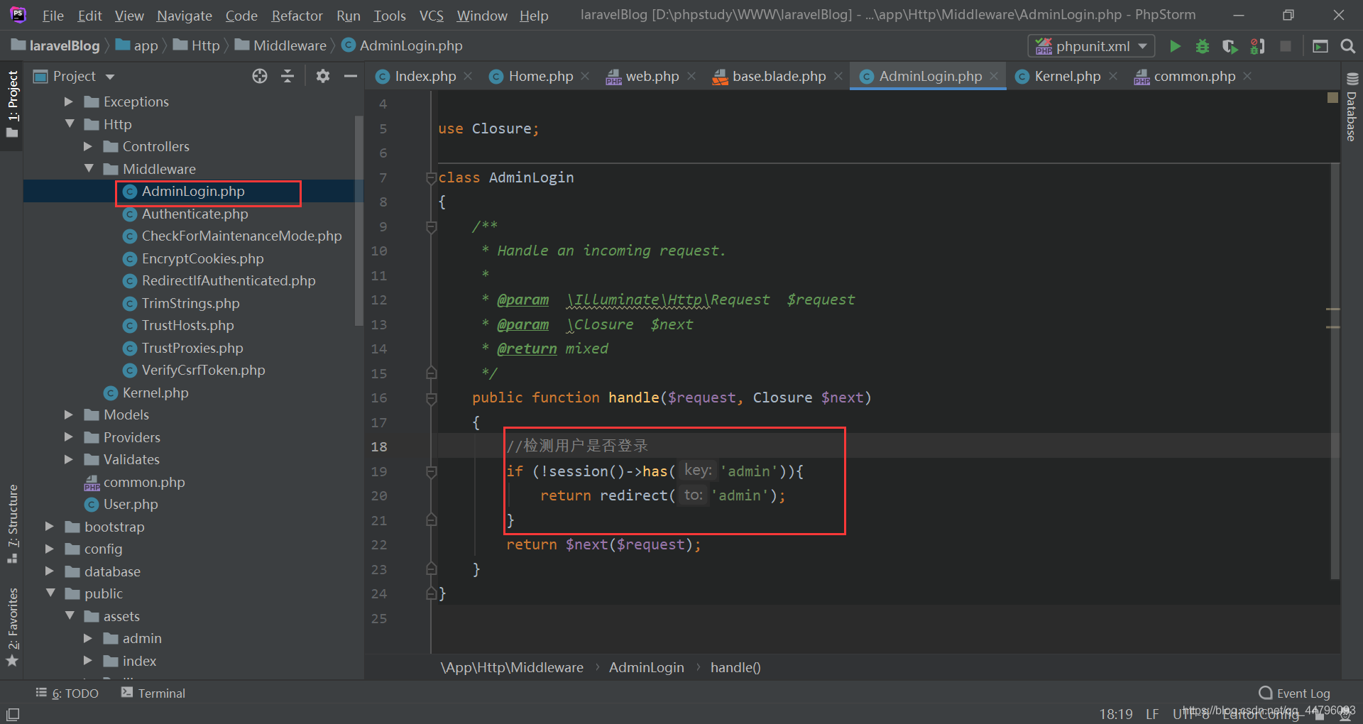Open the Project view dropdown
Image resolution: width=1363 pixels, height=724 pixels.
[x=110, y=77]
